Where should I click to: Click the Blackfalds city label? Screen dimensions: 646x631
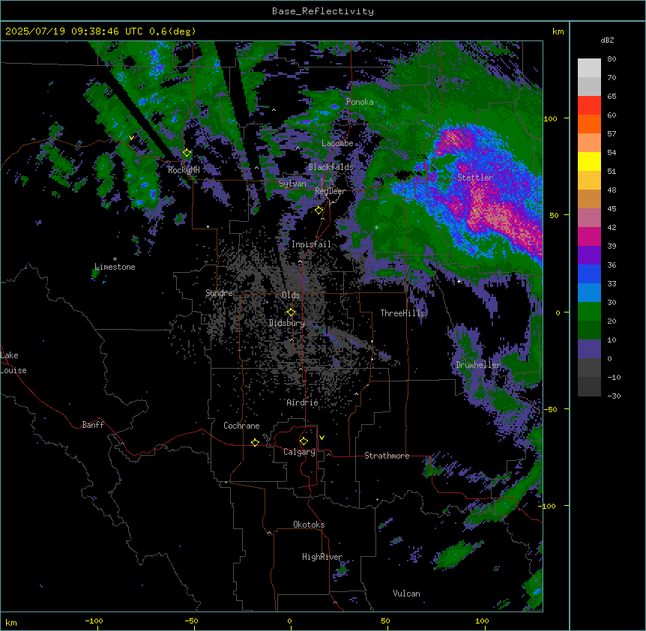[x=330, y=167]
